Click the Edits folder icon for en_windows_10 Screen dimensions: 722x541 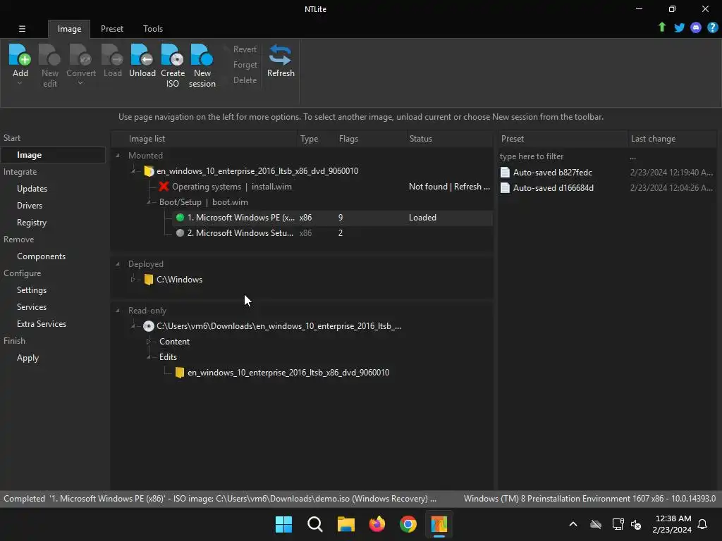(180, 373)
